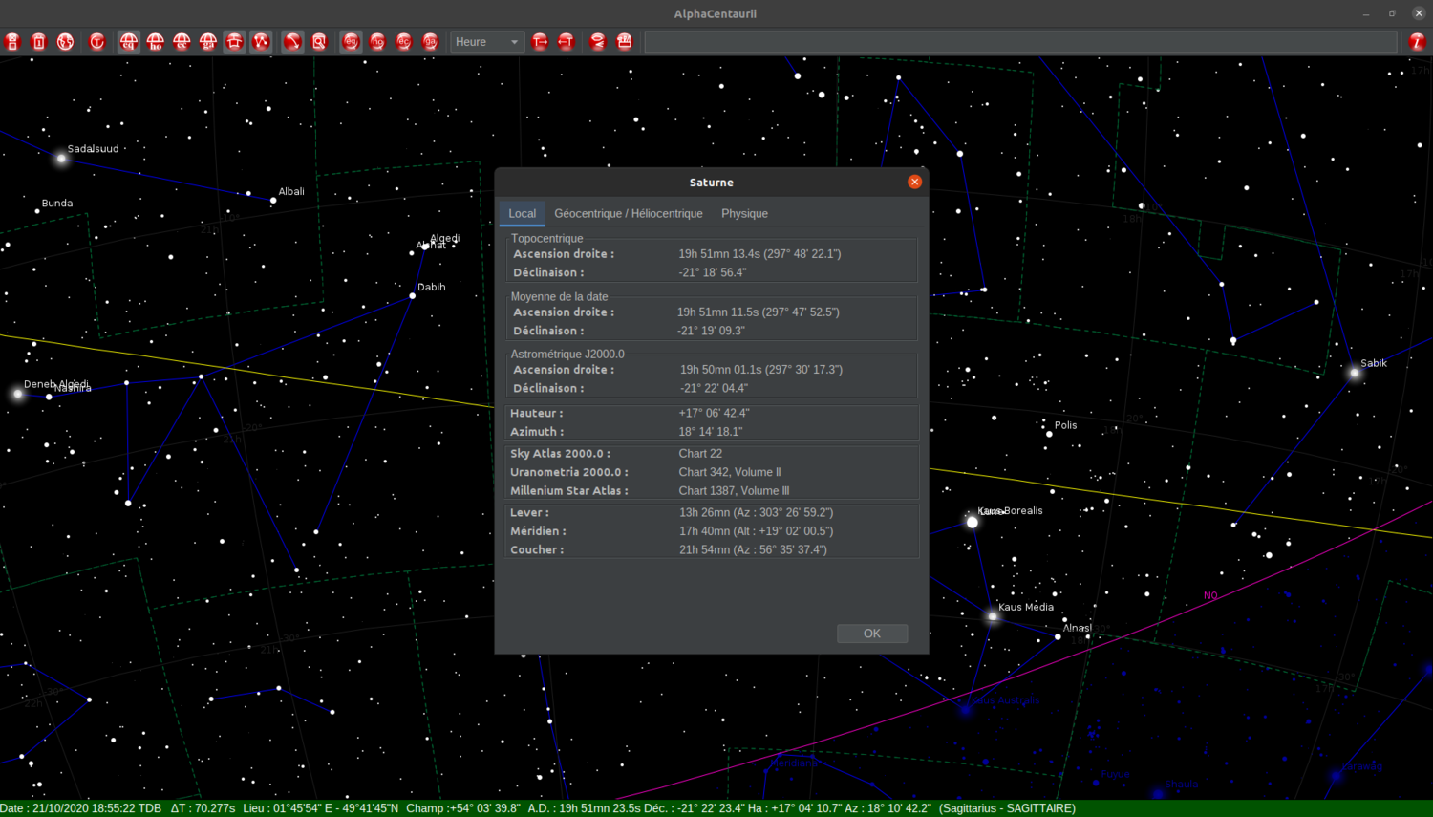Toggle equatorial coordinate labels with the eq circle icon
Viewport: 1433px width, 817px height.
[349, 41]
